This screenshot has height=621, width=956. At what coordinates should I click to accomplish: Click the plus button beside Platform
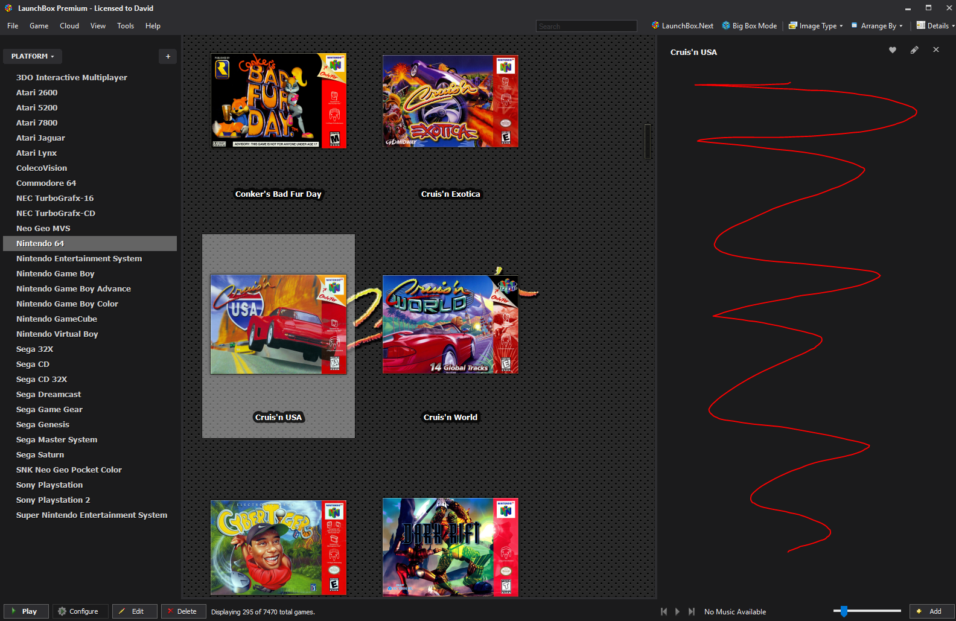[x=168, y=56]
